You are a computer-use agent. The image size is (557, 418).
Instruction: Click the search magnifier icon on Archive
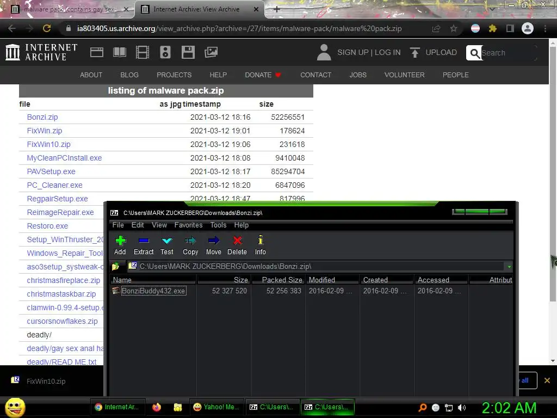point(474,53)
